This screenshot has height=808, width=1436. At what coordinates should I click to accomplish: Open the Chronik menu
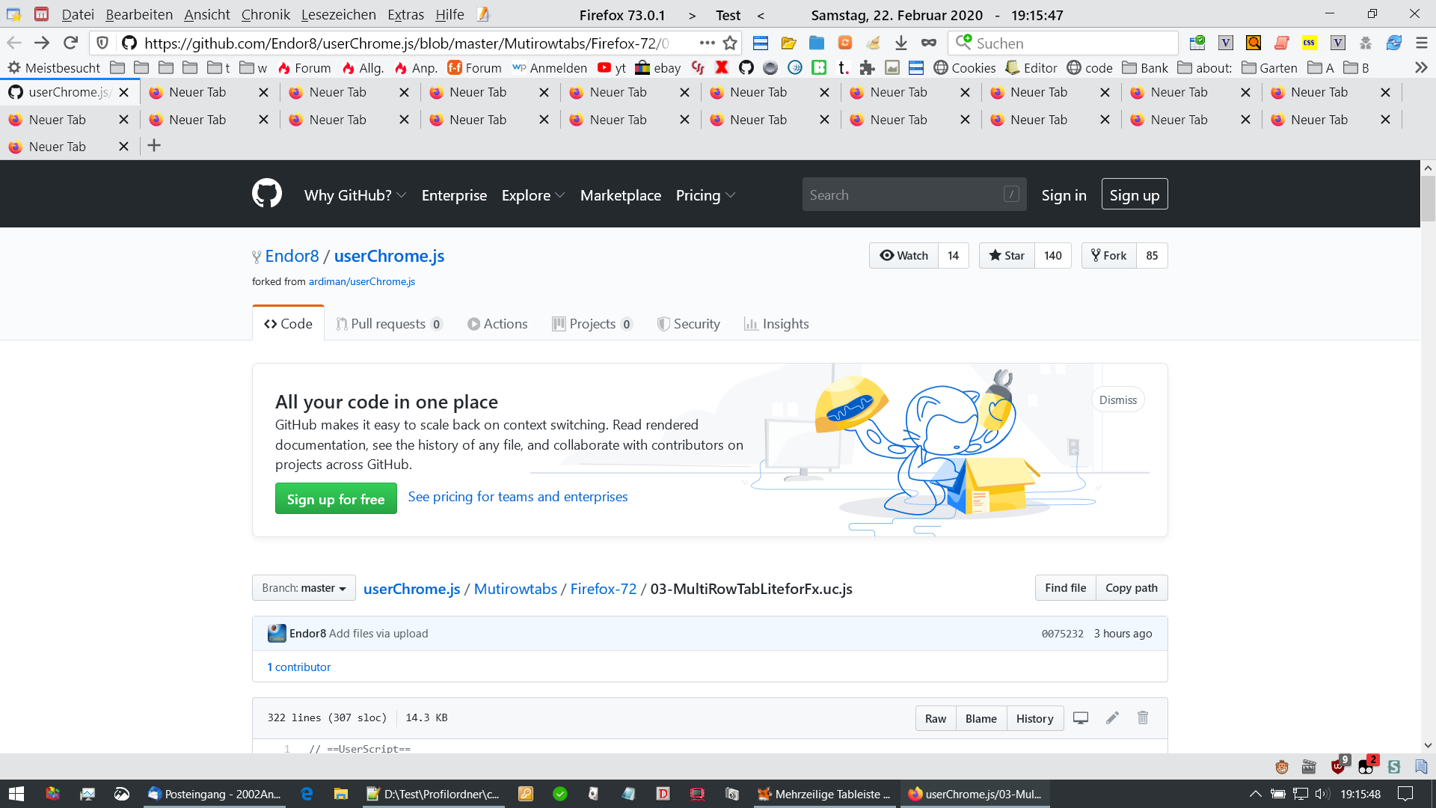tap(265, 14)
